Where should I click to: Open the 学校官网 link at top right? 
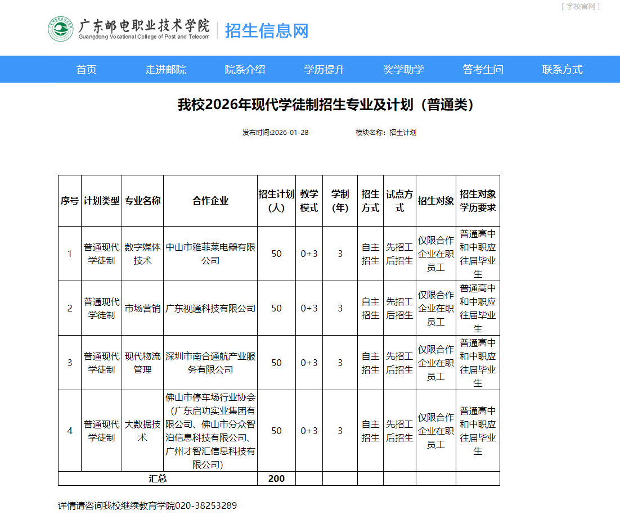(581, 7)
